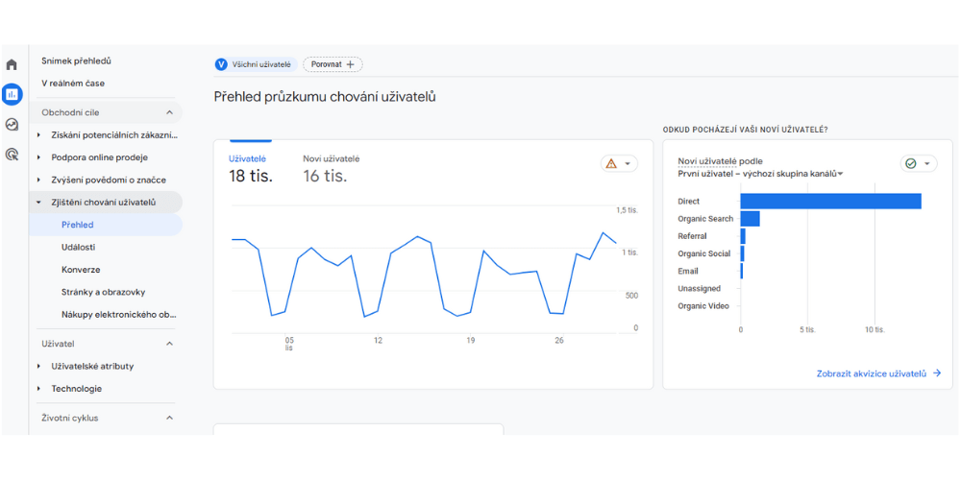Expand the Technologie tree item
The height and width of the screenshot is (480, 961).
coord(39,389)
